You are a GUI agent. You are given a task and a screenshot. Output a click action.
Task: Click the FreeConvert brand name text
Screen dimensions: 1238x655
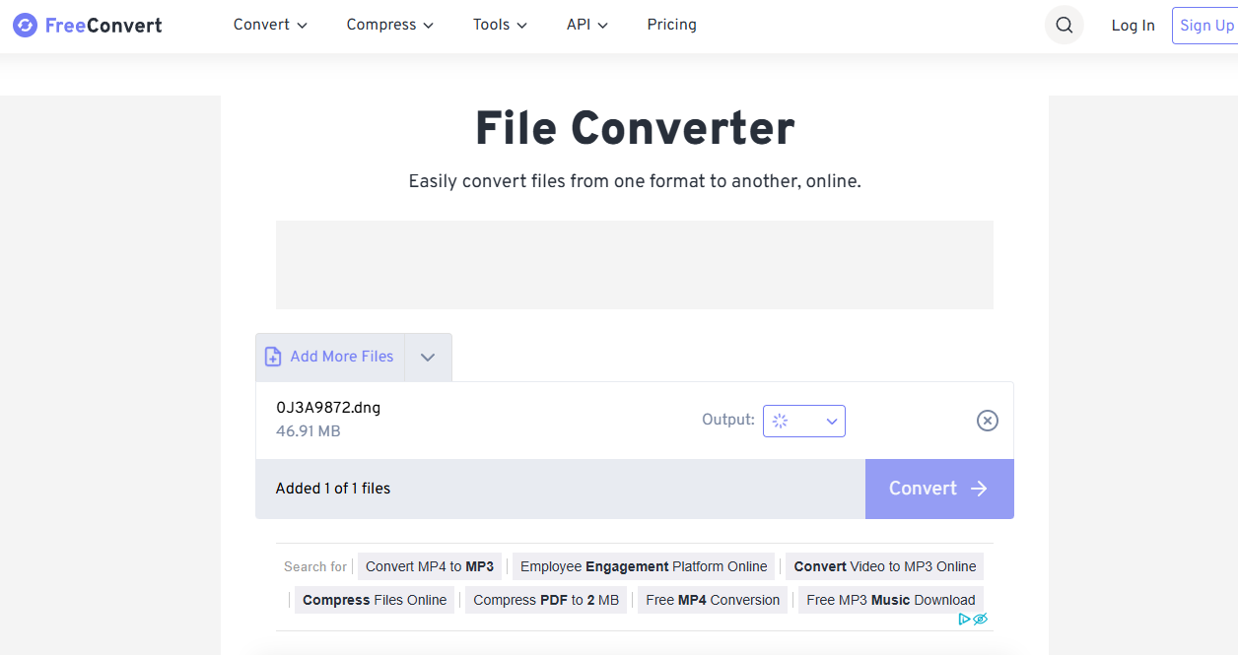[x=103, y=26]
